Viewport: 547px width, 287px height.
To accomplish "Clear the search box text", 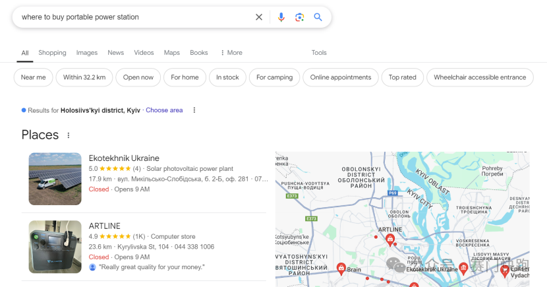I will coord(259,17).
